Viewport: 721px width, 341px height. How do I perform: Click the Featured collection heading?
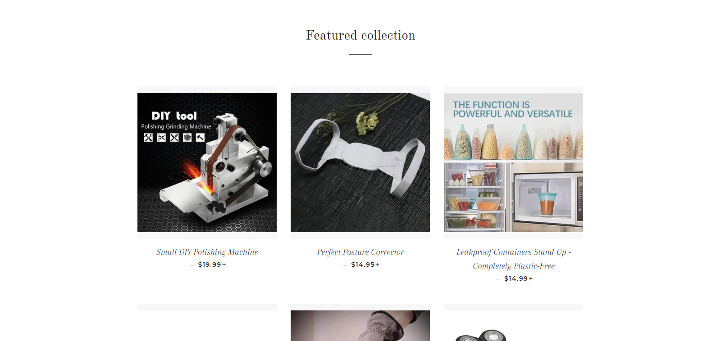tap(360, 35)
